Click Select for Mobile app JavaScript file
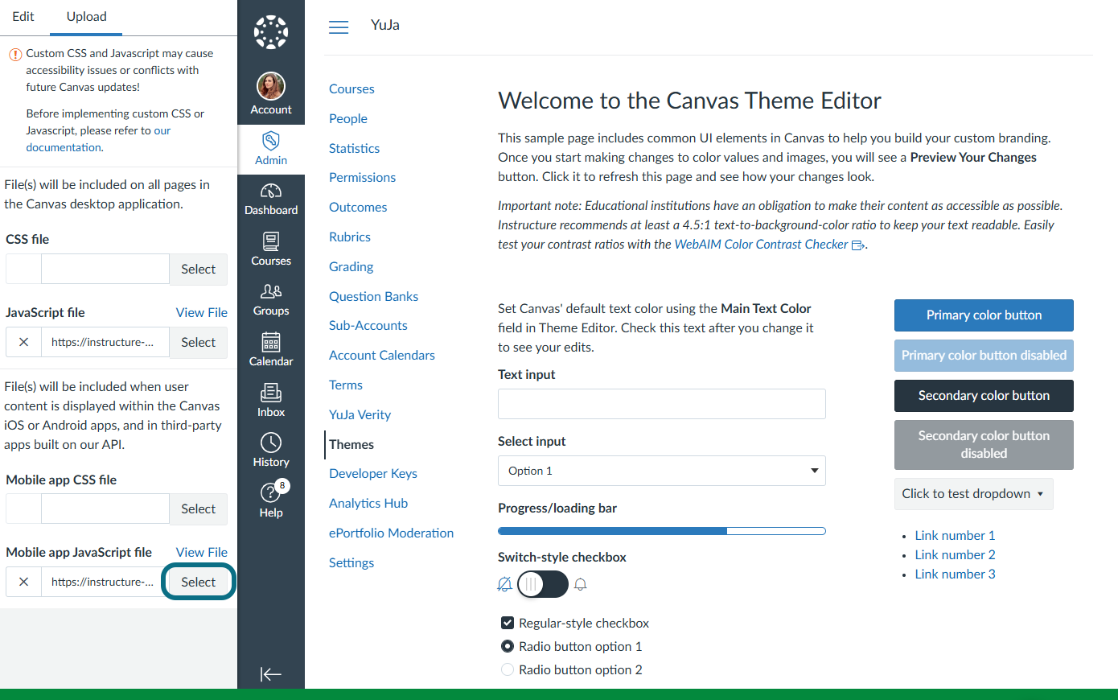 pyautogui.click(x=199, y=582)
